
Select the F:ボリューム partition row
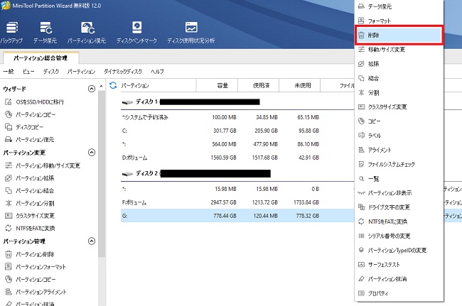coord(237,202)
